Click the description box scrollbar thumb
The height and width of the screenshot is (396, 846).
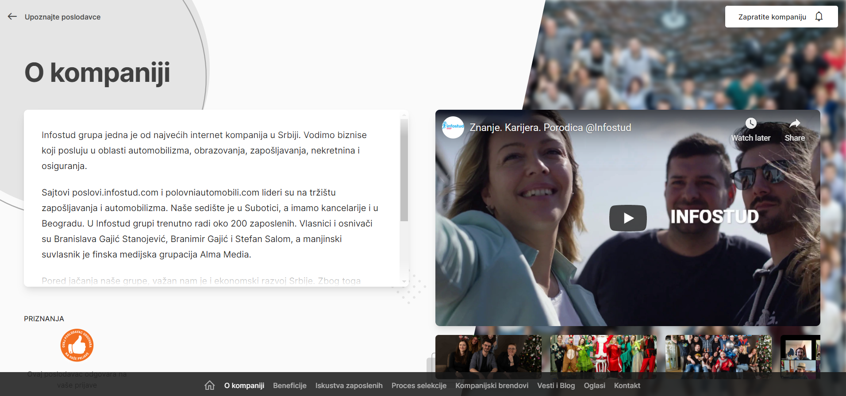(404, 170)
